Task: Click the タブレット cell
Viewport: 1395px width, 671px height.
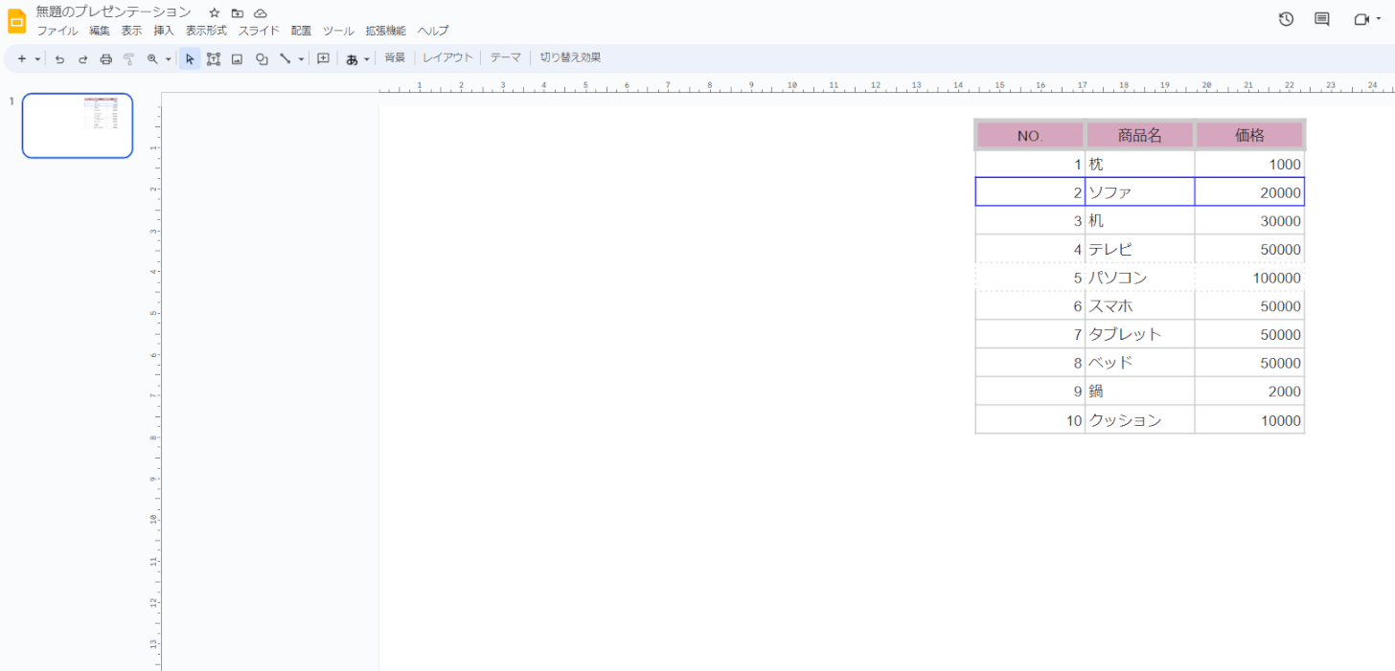Action: click(x=1140, y=334)
